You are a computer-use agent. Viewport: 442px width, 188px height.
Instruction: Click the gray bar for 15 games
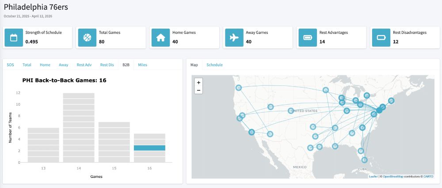point(114,142)
